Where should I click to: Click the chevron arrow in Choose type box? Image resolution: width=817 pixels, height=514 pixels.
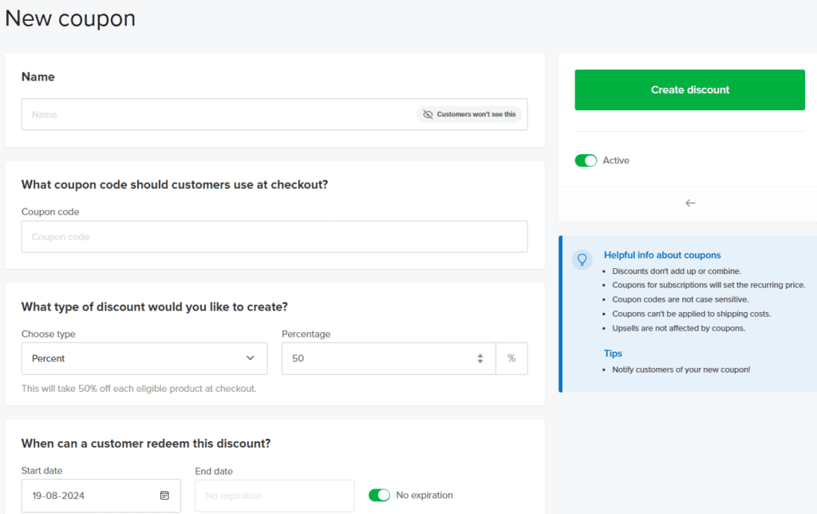click(x=251, y=358)
